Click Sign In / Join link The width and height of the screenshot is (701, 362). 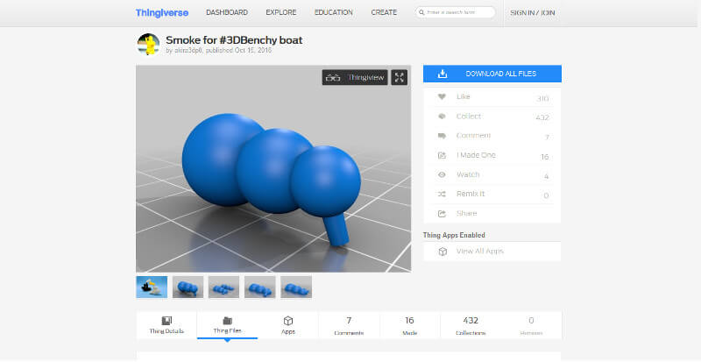pos(533,13)
